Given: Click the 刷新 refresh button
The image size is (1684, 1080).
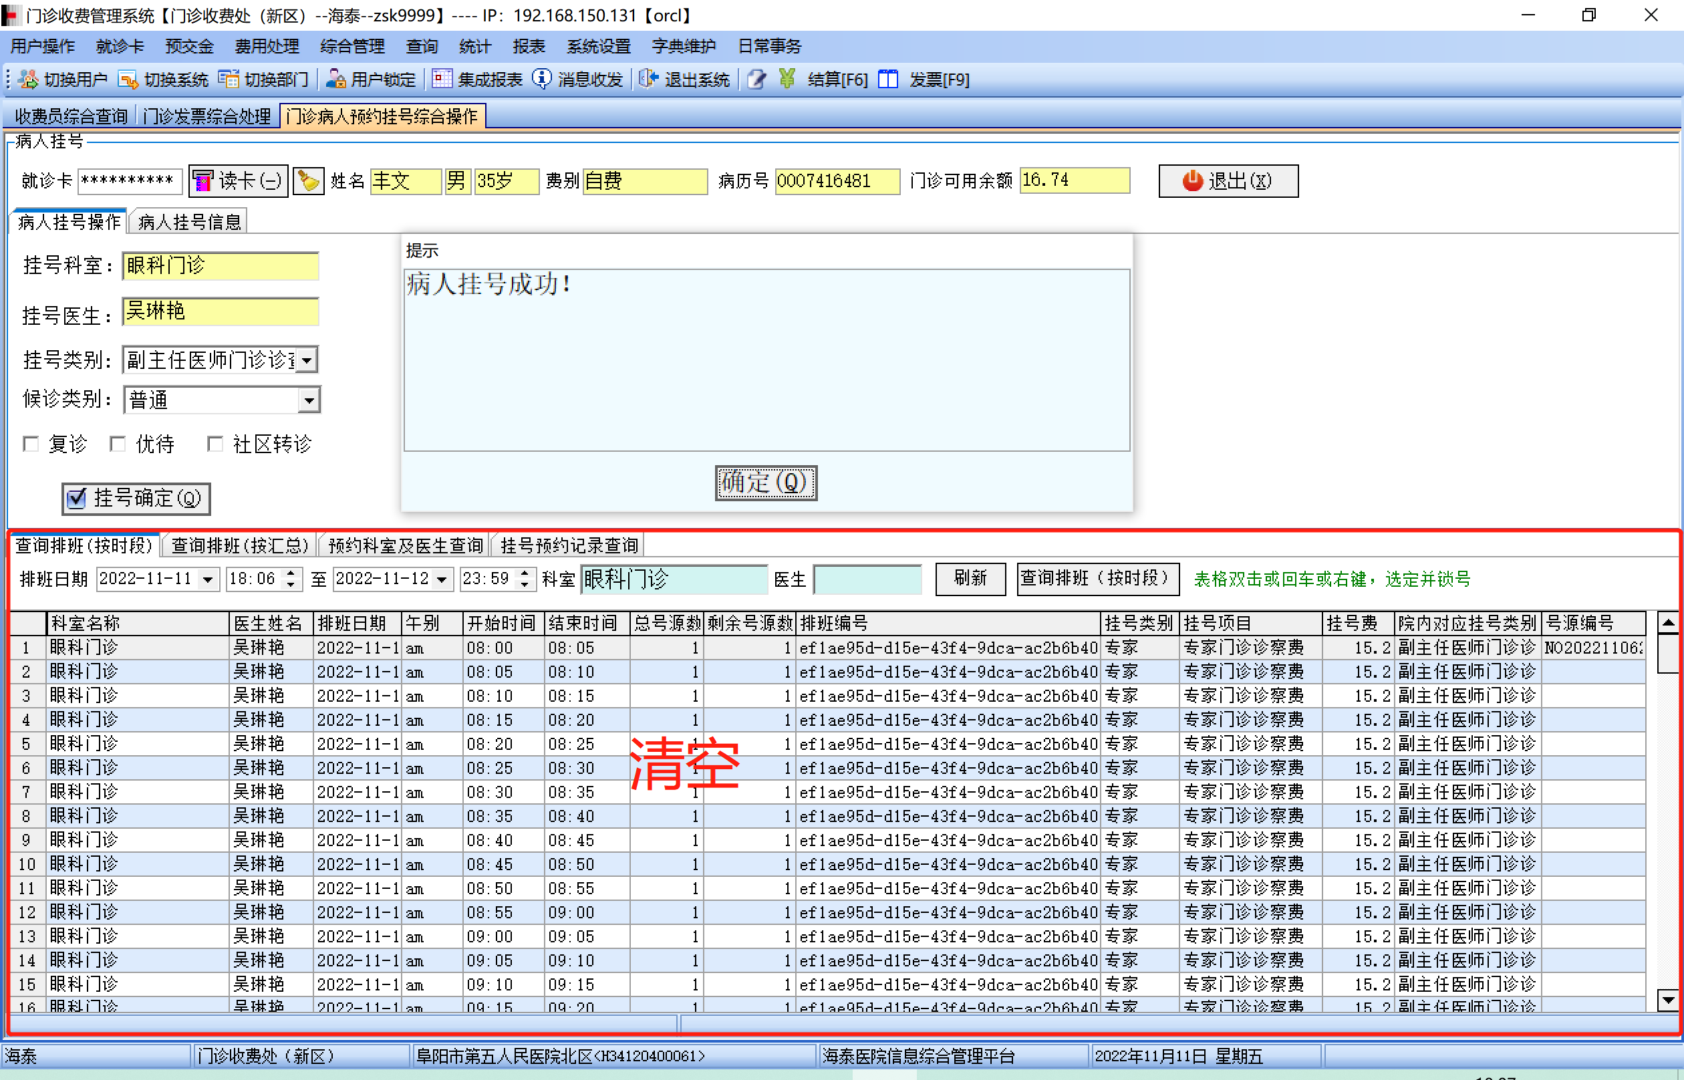Looking at the screenshot, I should click(970, 579).
